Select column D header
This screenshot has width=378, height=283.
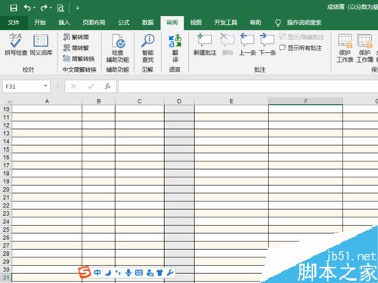click(x=179, y=101)
